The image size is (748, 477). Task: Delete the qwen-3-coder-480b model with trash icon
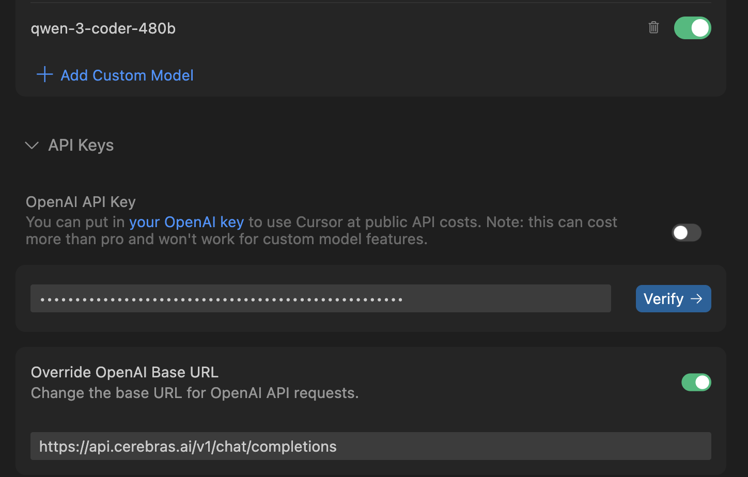click(653, 27)
